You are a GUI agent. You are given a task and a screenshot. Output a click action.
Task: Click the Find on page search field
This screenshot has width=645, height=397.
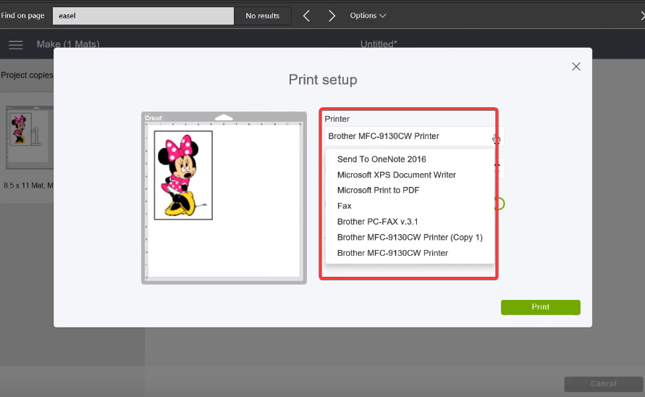click(x=143, y=16)
